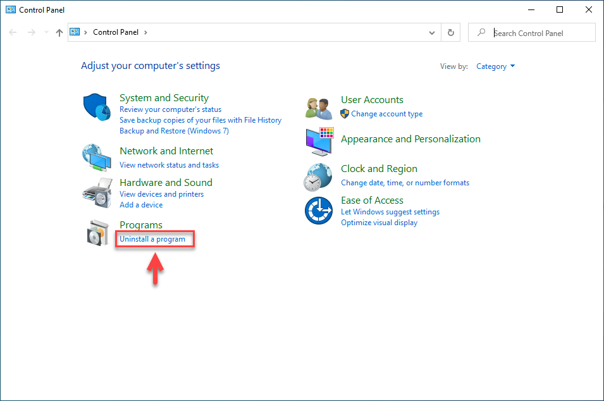
Task: Click the search magnifier icon
Action: point(481,32)
